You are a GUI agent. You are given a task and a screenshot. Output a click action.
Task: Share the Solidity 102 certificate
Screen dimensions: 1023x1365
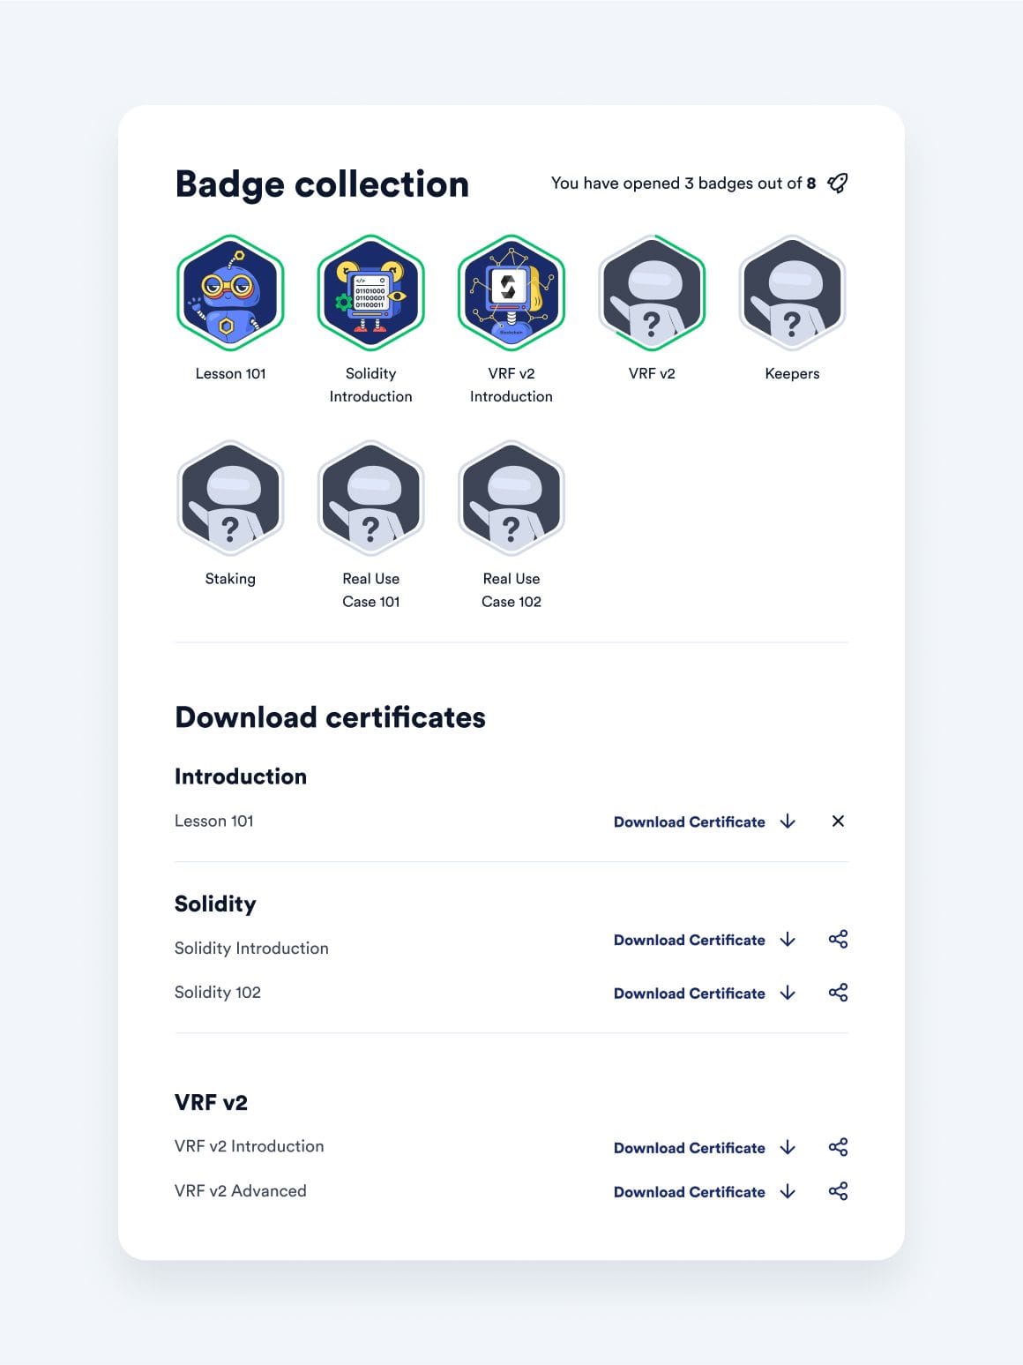837,992
